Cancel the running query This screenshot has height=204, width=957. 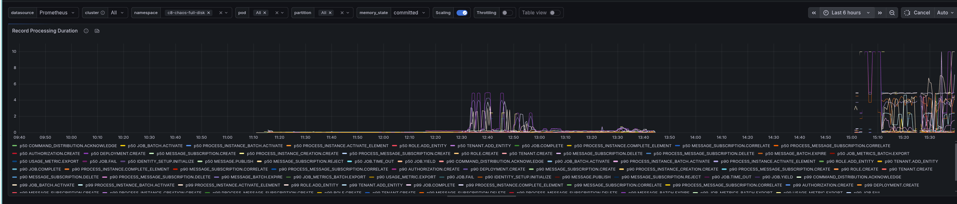click(x=917, y=12)
